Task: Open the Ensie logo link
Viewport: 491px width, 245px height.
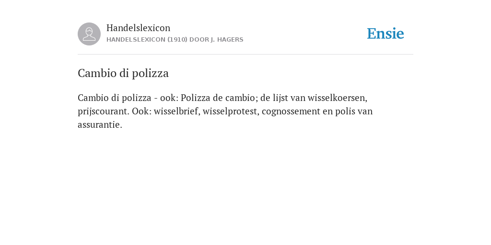Action: [x=386, y=33]
